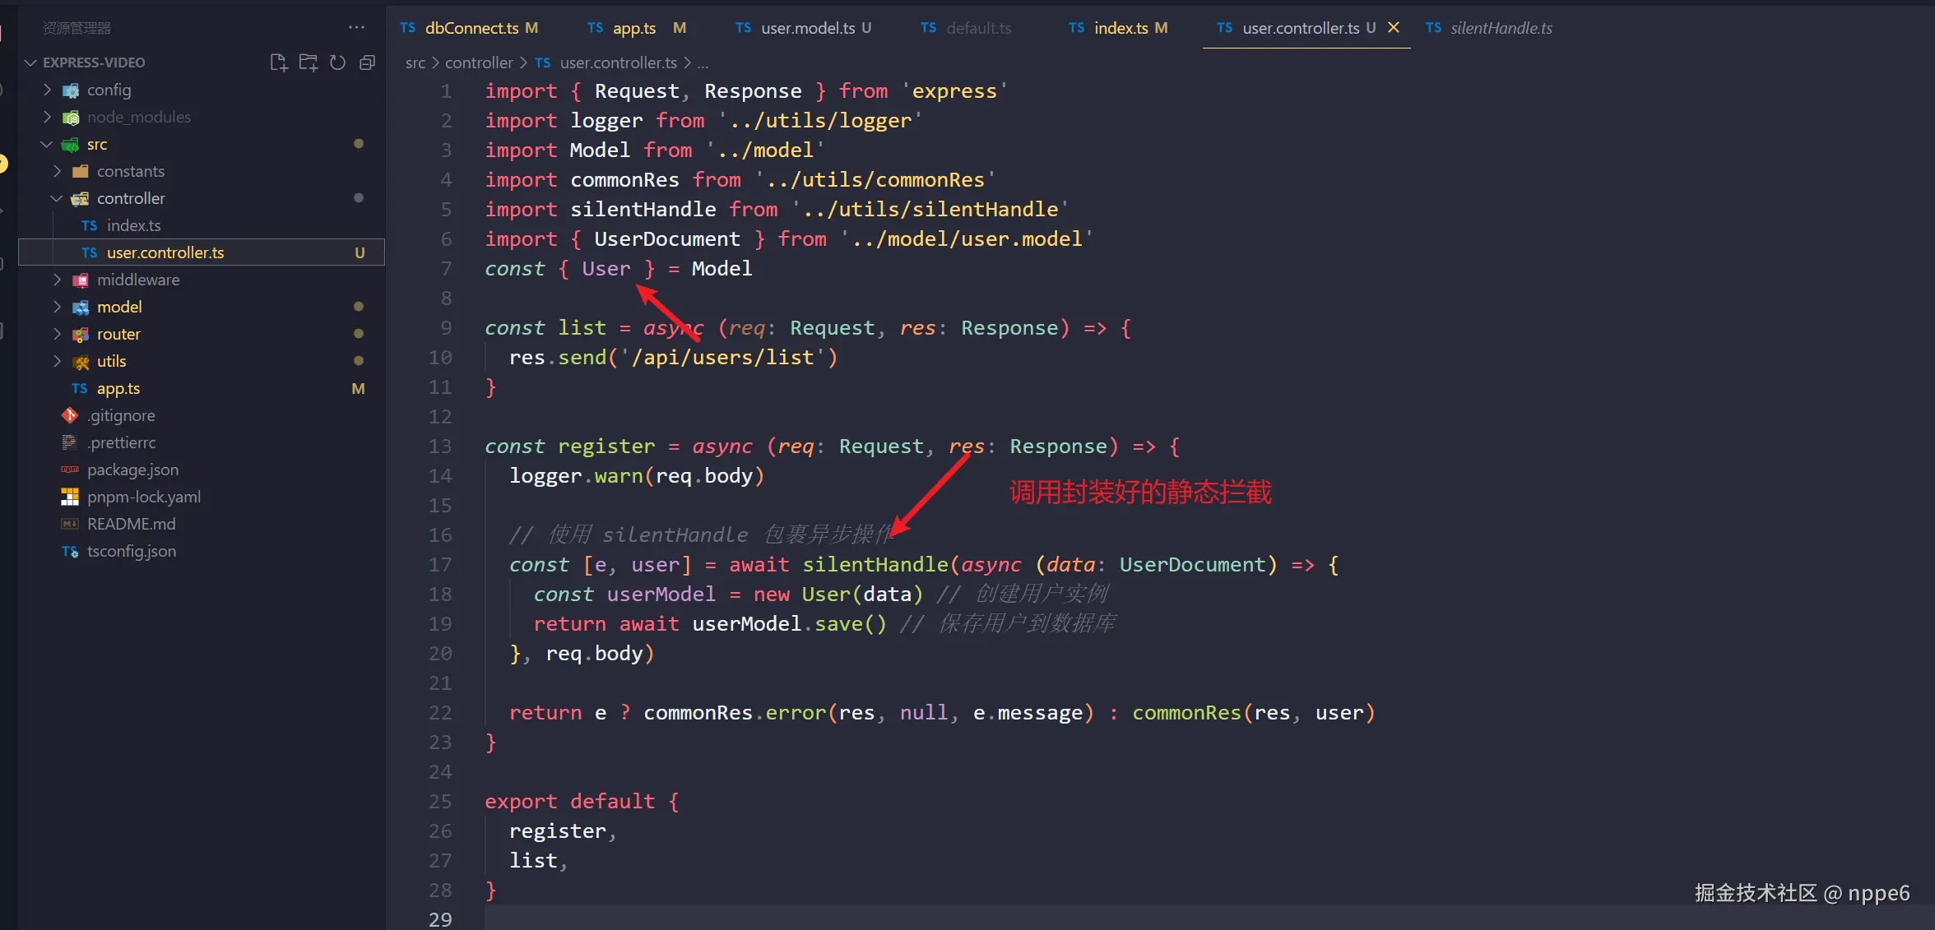Open the .gitignore file

(121, 415)
